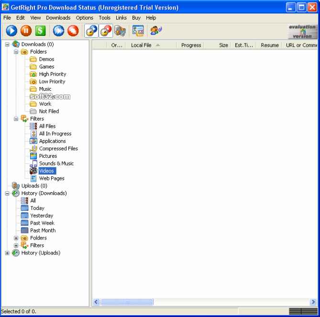Viewport: 320px width, 317px height.
Task: Open the View menu
Action: 35,18
